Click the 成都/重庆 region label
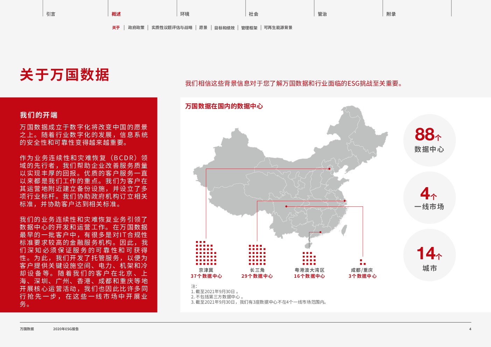The image size is (491, 347). 362,270
